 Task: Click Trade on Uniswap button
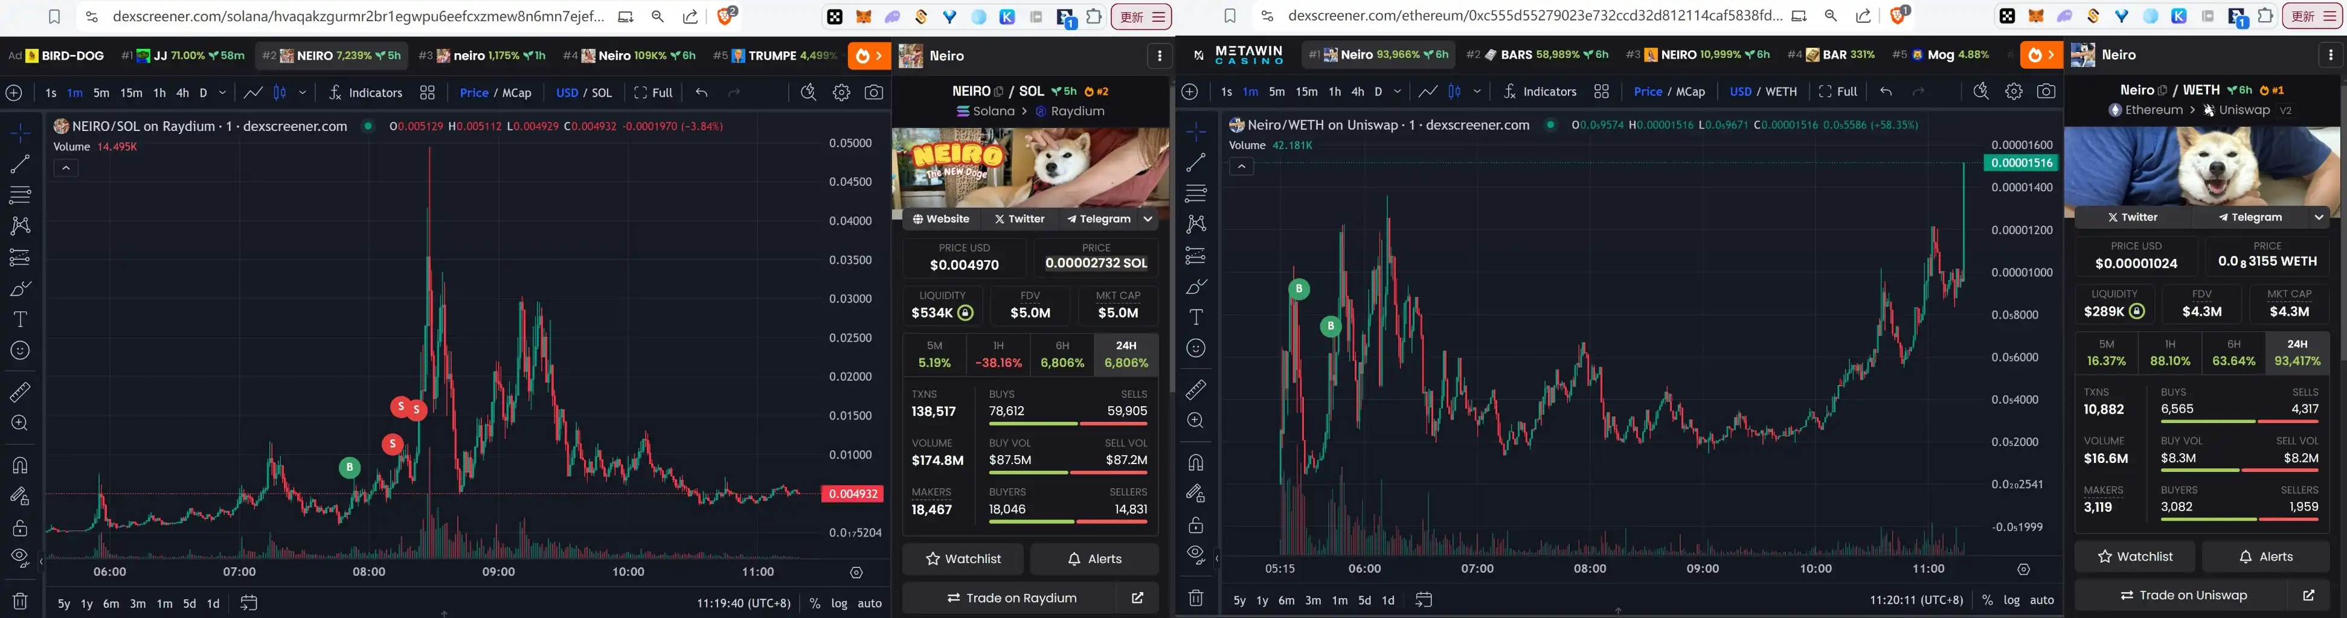pos(2183,595)
